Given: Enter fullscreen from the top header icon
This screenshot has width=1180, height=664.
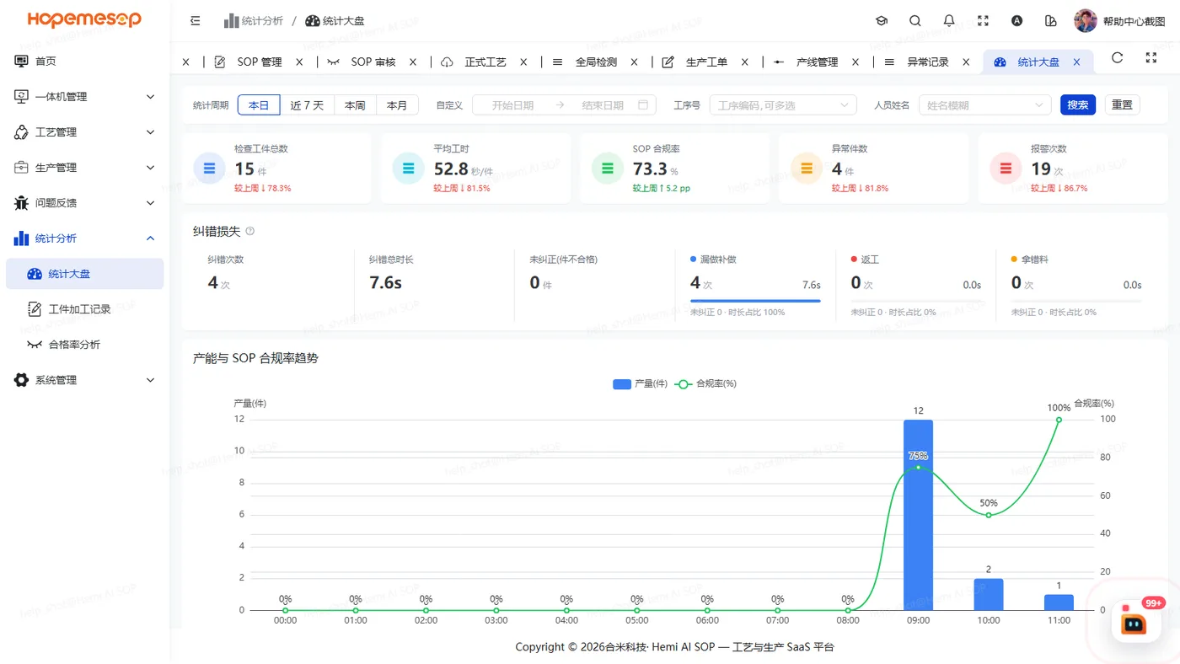Looking at the screenshot, I should click(x=983, y=21).
